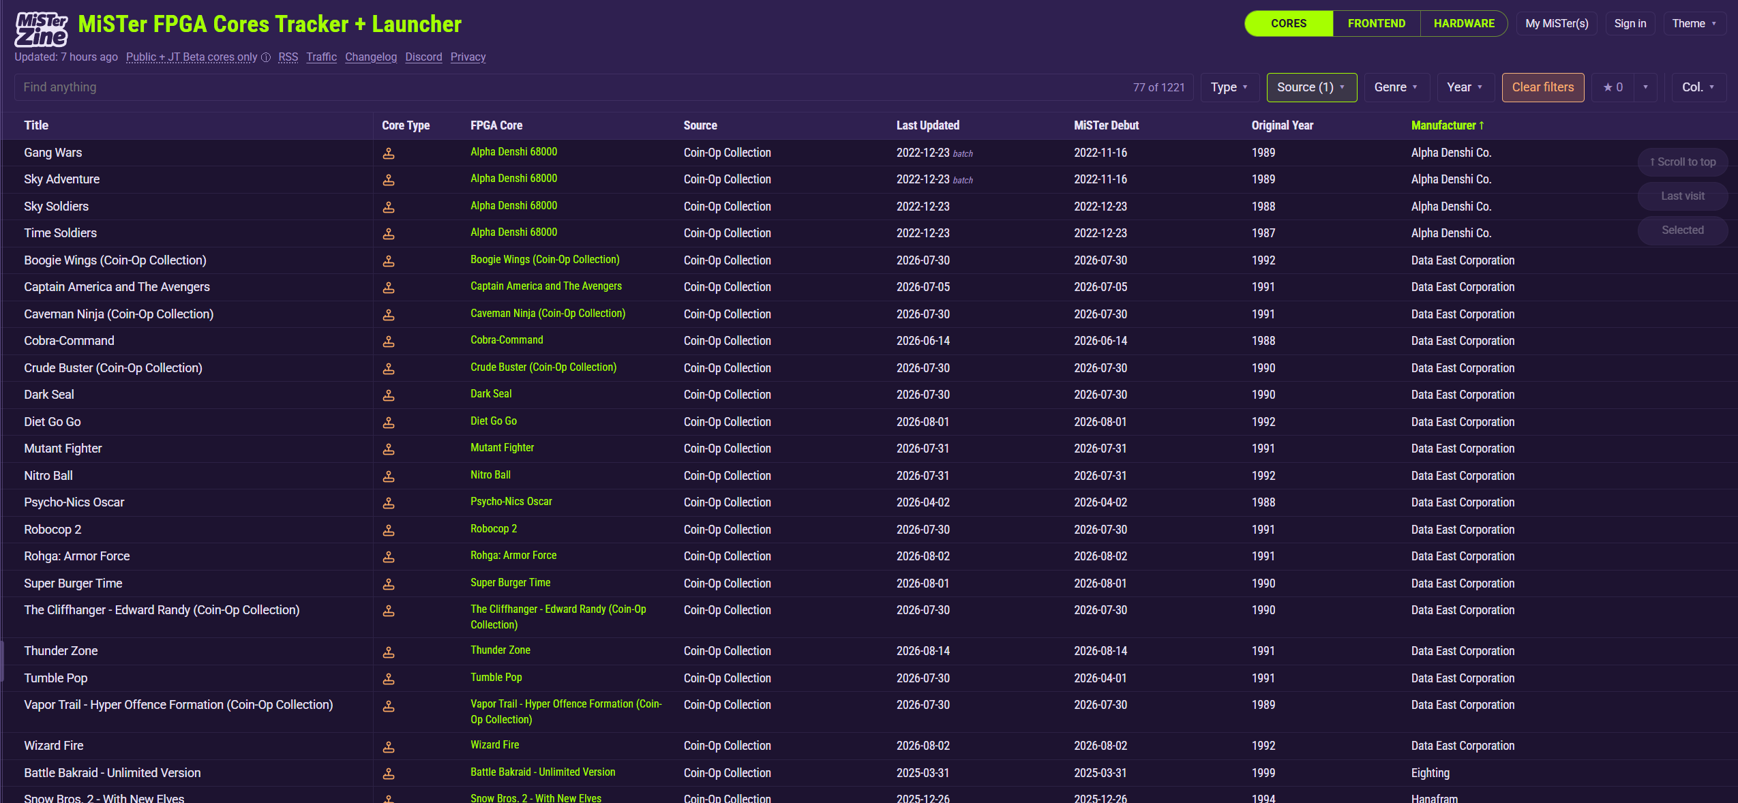Open the Col. columns dropdown
Image resolution: width=1738 pixels, height=803 pixels.
click(x=1698, y=87)
